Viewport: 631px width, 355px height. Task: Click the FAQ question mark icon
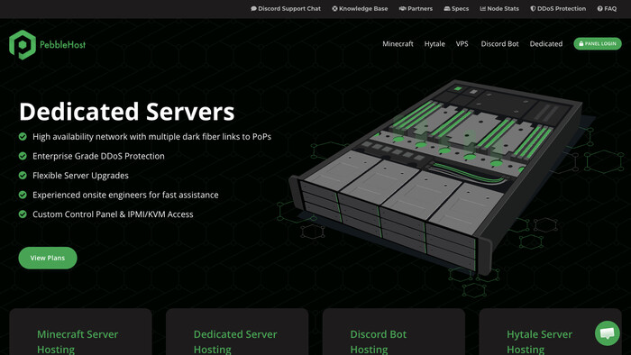tap(600, 8)
